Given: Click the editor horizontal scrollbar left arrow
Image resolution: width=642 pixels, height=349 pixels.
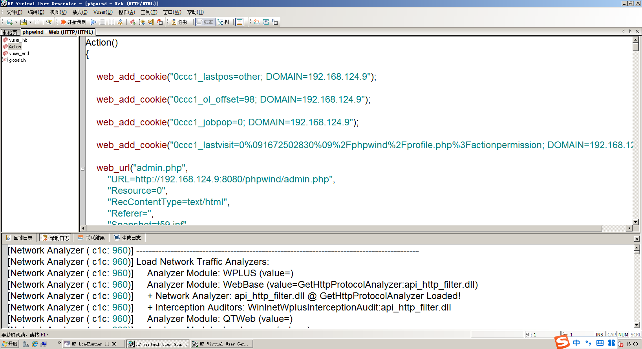Looking at the screenshot, I should click(x=83, y=228).
